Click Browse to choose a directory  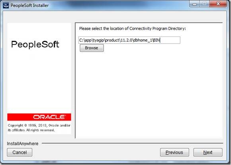coord(92,48)
